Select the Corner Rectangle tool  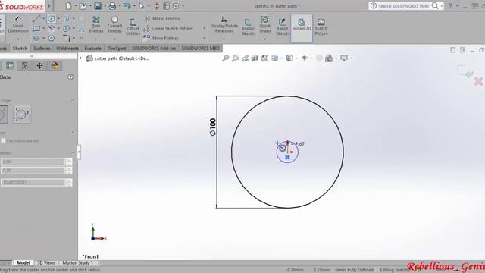pos(36,29)
